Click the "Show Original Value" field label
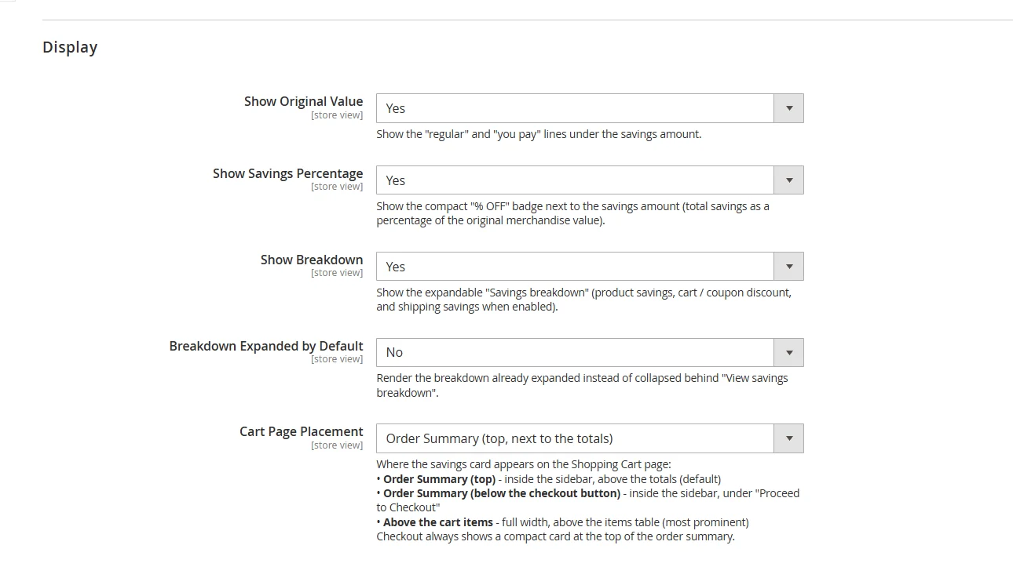Screen dimensions: 1013x567 coord(303,101)
